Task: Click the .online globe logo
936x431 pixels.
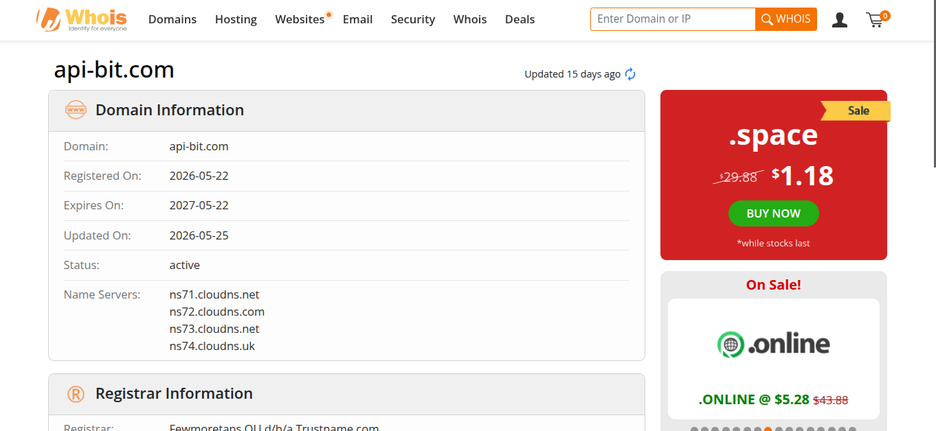Action: pyautogui.click(x=731, y=344)
